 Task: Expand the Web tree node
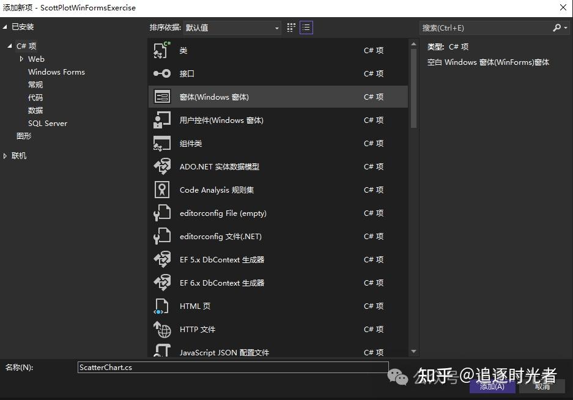(20, 59)
